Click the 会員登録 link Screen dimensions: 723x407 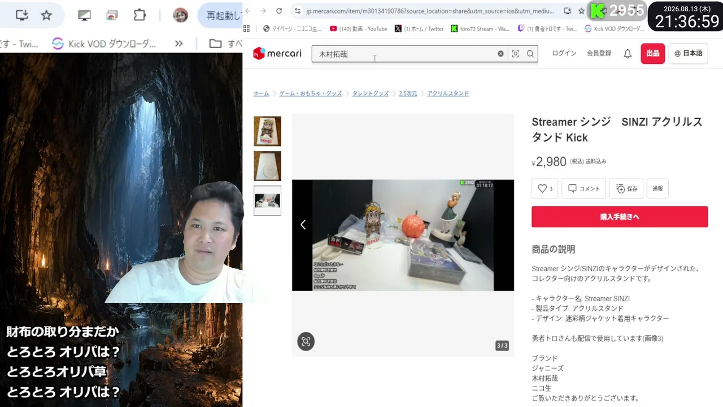(599, 53)
